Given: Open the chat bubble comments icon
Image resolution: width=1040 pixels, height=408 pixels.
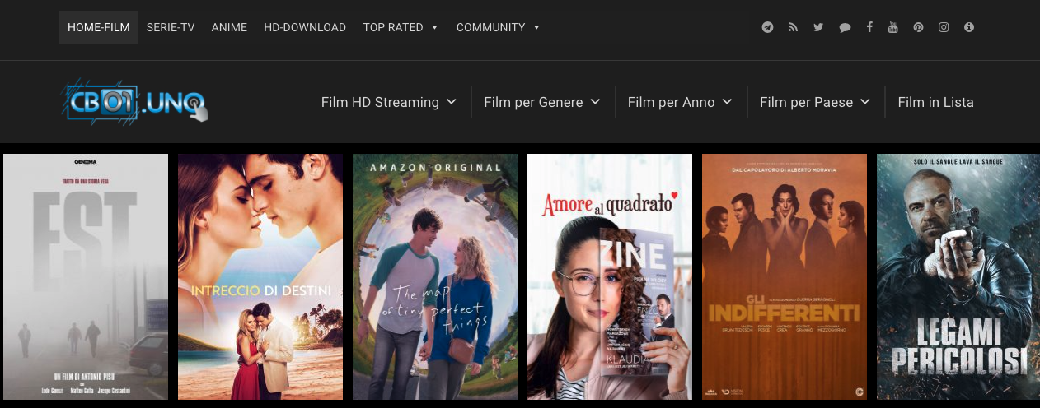Looking at the screenshot, I should [x=845, y=27].
